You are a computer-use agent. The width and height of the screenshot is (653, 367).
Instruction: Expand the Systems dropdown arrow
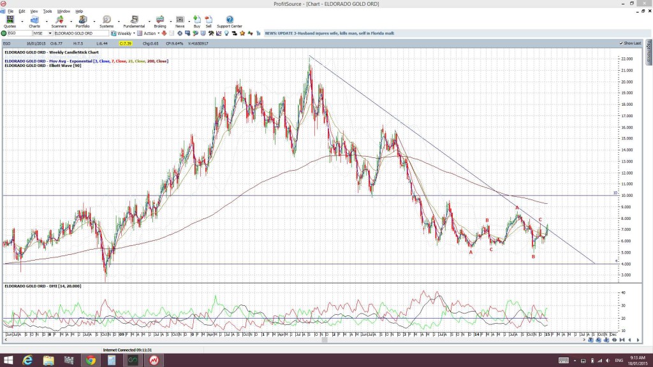click(x=118, y=22)
